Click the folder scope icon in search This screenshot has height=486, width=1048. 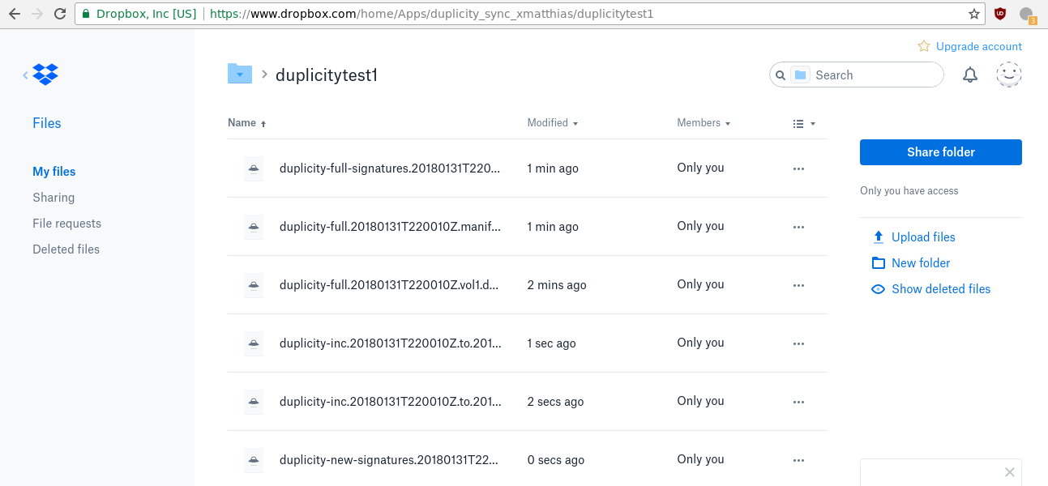click(800, 75)
